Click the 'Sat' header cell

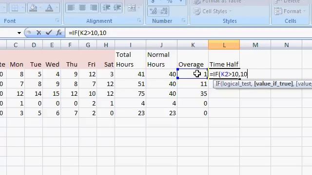106,64
